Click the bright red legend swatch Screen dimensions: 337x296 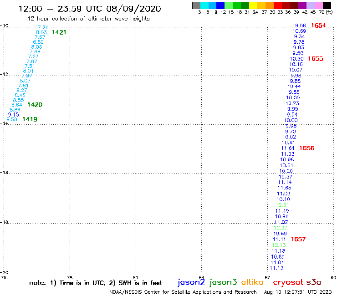coord(277,5)
